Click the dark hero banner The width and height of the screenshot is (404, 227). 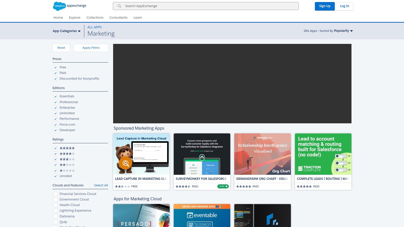pyautogui.click(x=232, y=83)
